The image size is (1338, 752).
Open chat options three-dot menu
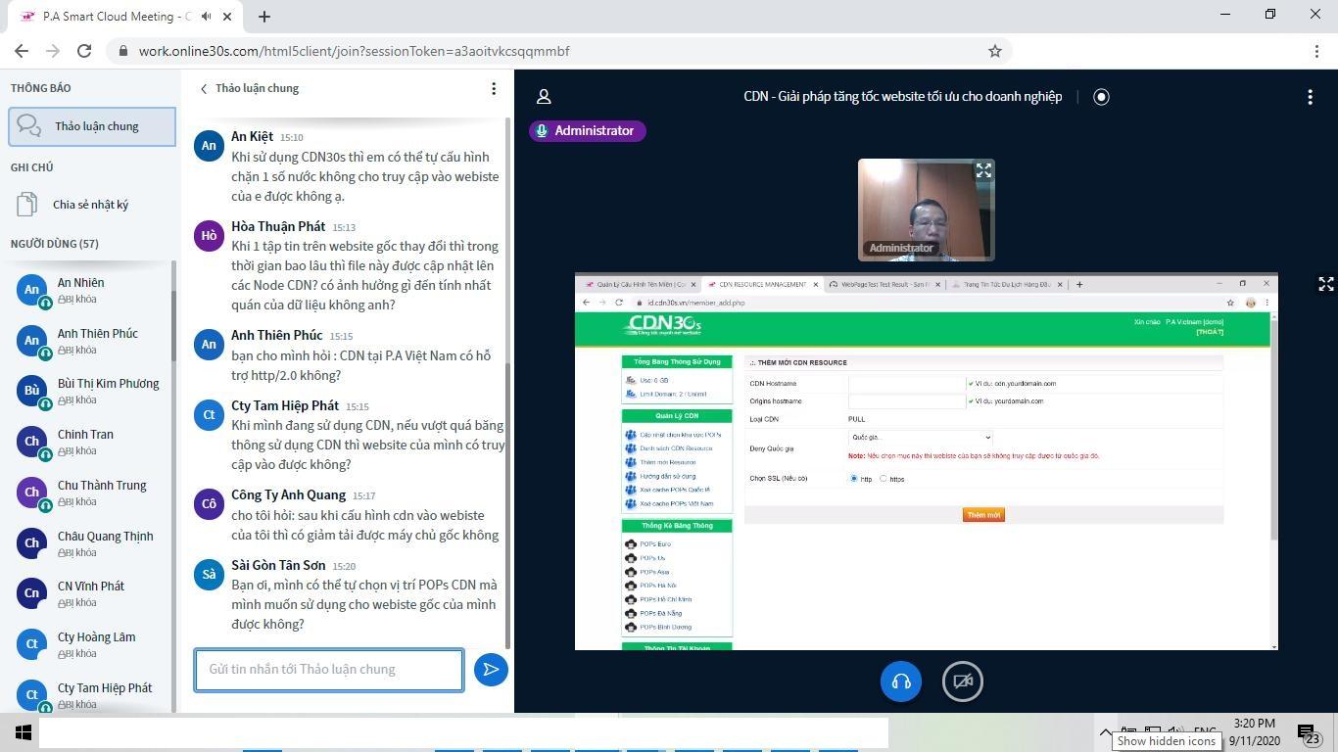coord(494,89)
